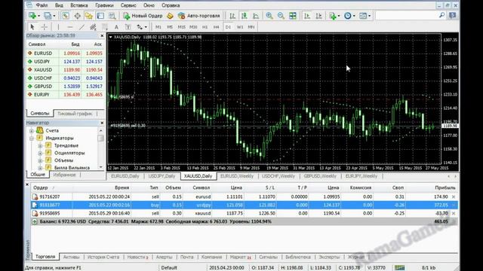The height and width of the screenshot is (271, 483).
Task: Tile chart windows icon
Action: [x=293, y=16]
